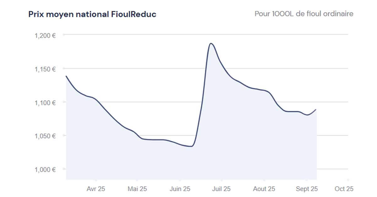Screen dimensions: 377x197
Task: Click the subtitle Pour 1000L de fioul ordinaire
Action: click(x=304, y=14)
